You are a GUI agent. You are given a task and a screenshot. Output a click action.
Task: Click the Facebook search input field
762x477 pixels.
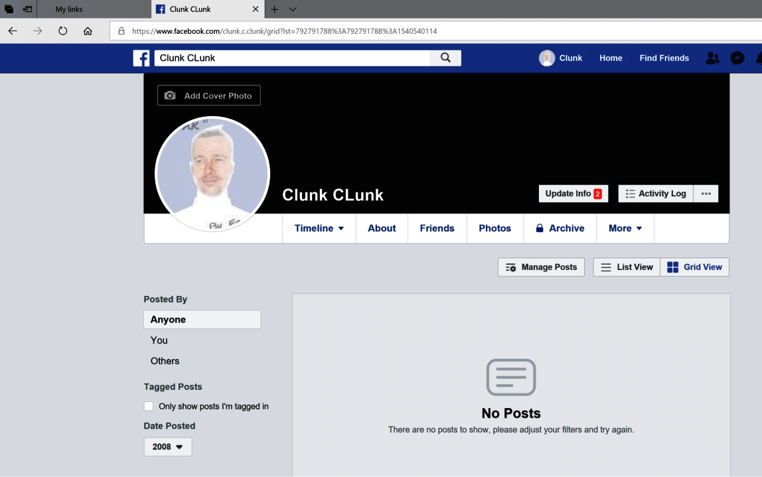[292, 58]
